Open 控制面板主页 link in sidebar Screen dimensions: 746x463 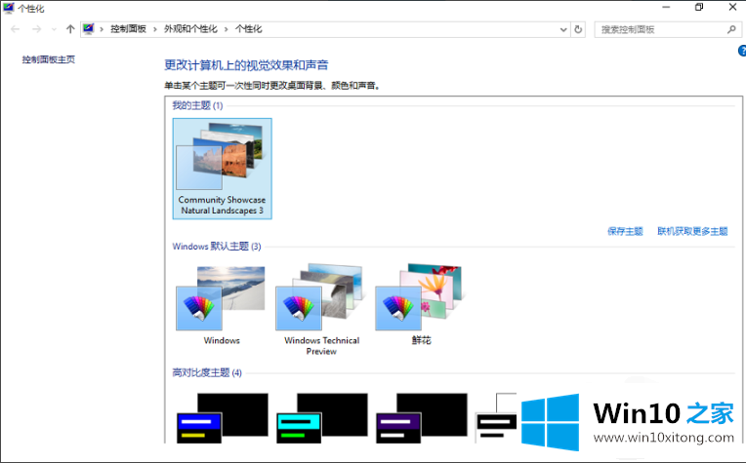pos(49,59)
